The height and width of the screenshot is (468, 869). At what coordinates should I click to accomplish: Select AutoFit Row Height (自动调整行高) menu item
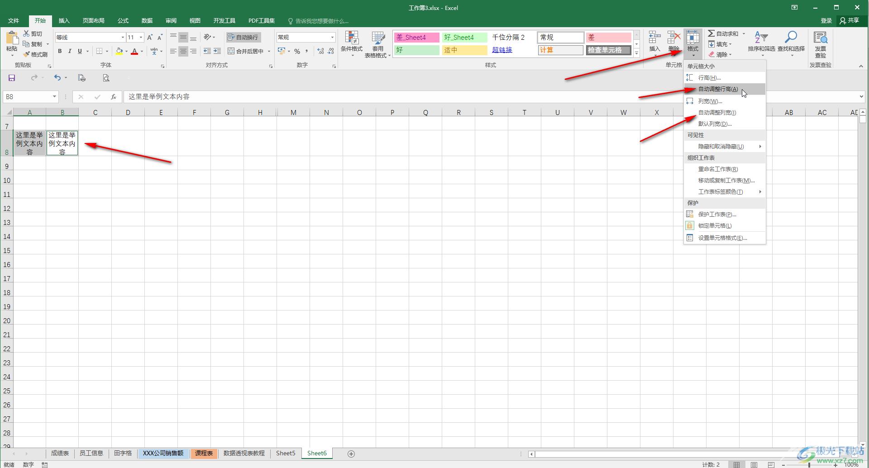coord(718,89)
